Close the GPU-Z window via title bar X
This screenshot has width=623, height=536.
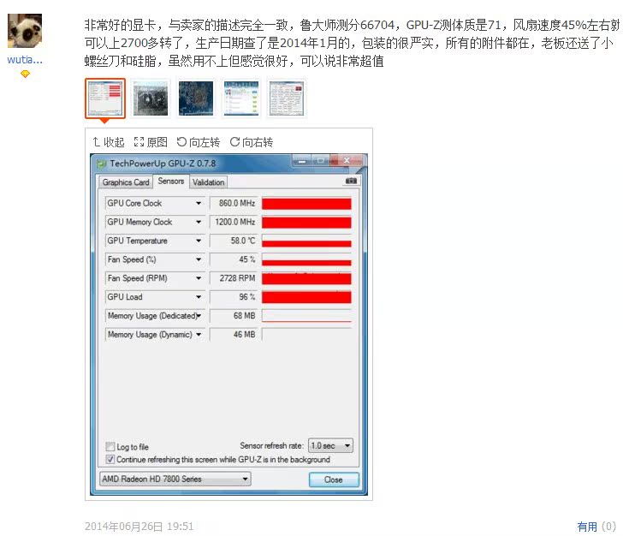point(347,161)
